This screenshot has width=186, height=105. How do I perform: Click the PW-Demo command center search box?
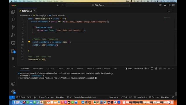coord(98,5)
